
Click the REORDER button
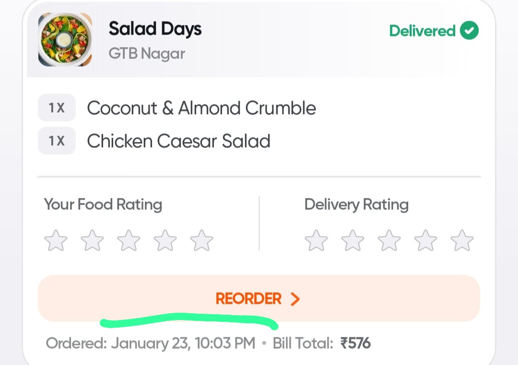click(x=259, y=298)
